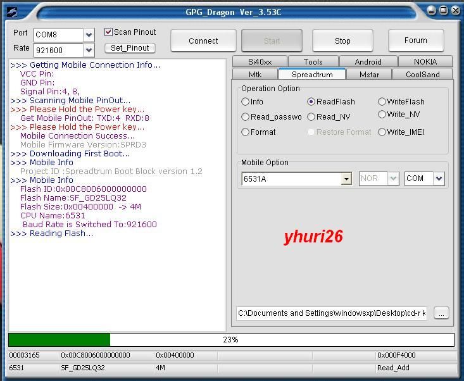The width and height of the screenshot is (464, 381).
Task: Click the Set_Pinout button
Action: pos(130,48)
